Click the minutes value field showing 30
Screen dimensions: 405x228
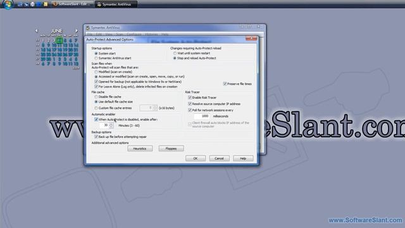tap(104, 125)
